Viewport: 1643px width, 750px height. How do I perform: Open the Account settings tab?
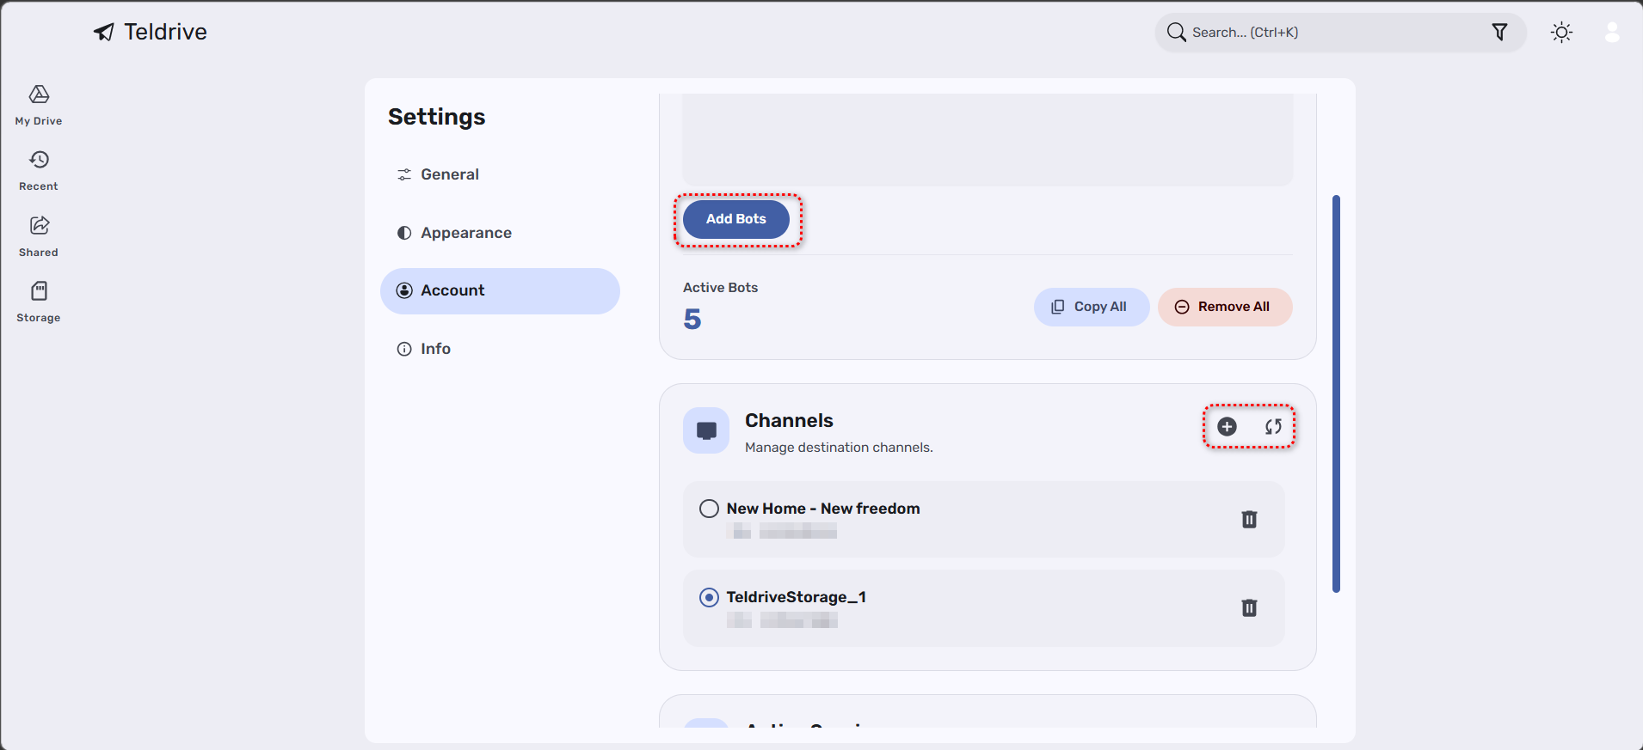click(x=500, y=290)
